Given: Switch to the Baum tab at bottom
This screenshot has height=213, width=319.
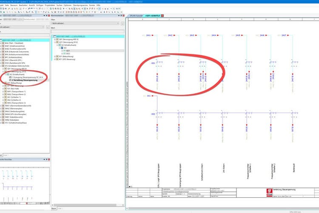Looking at the screenshot, I should pos(53,208).
